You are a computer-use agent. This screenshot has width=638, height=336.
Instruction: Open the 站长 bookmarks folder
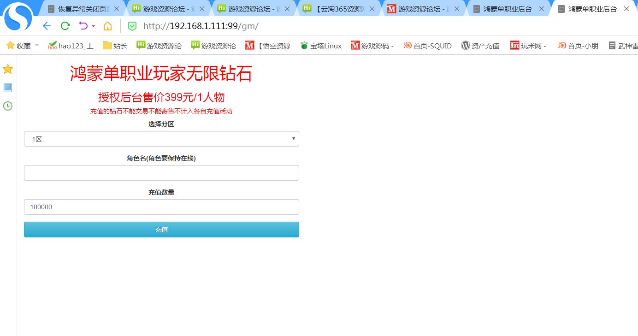click(x=115, y=46)
